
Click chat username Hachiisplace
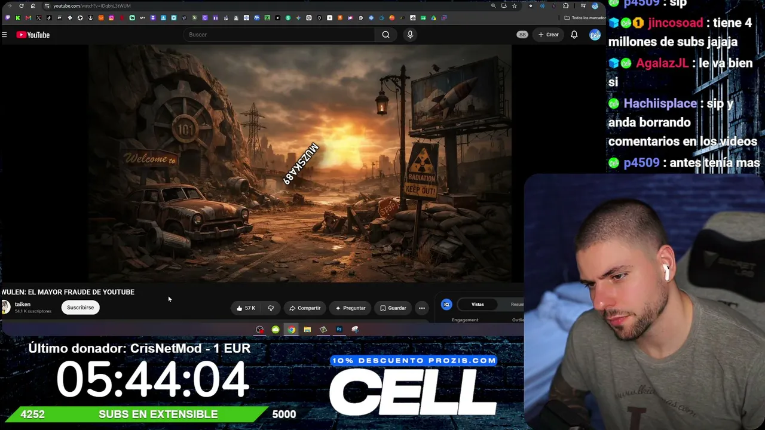click(x=660, y=104)
